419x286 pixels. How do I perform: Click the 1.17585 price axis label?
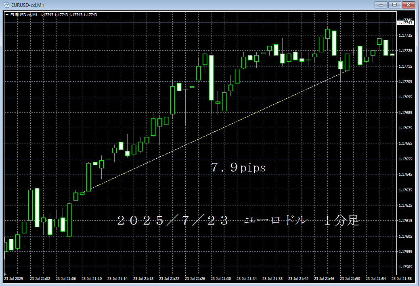(x=405, y=267)
